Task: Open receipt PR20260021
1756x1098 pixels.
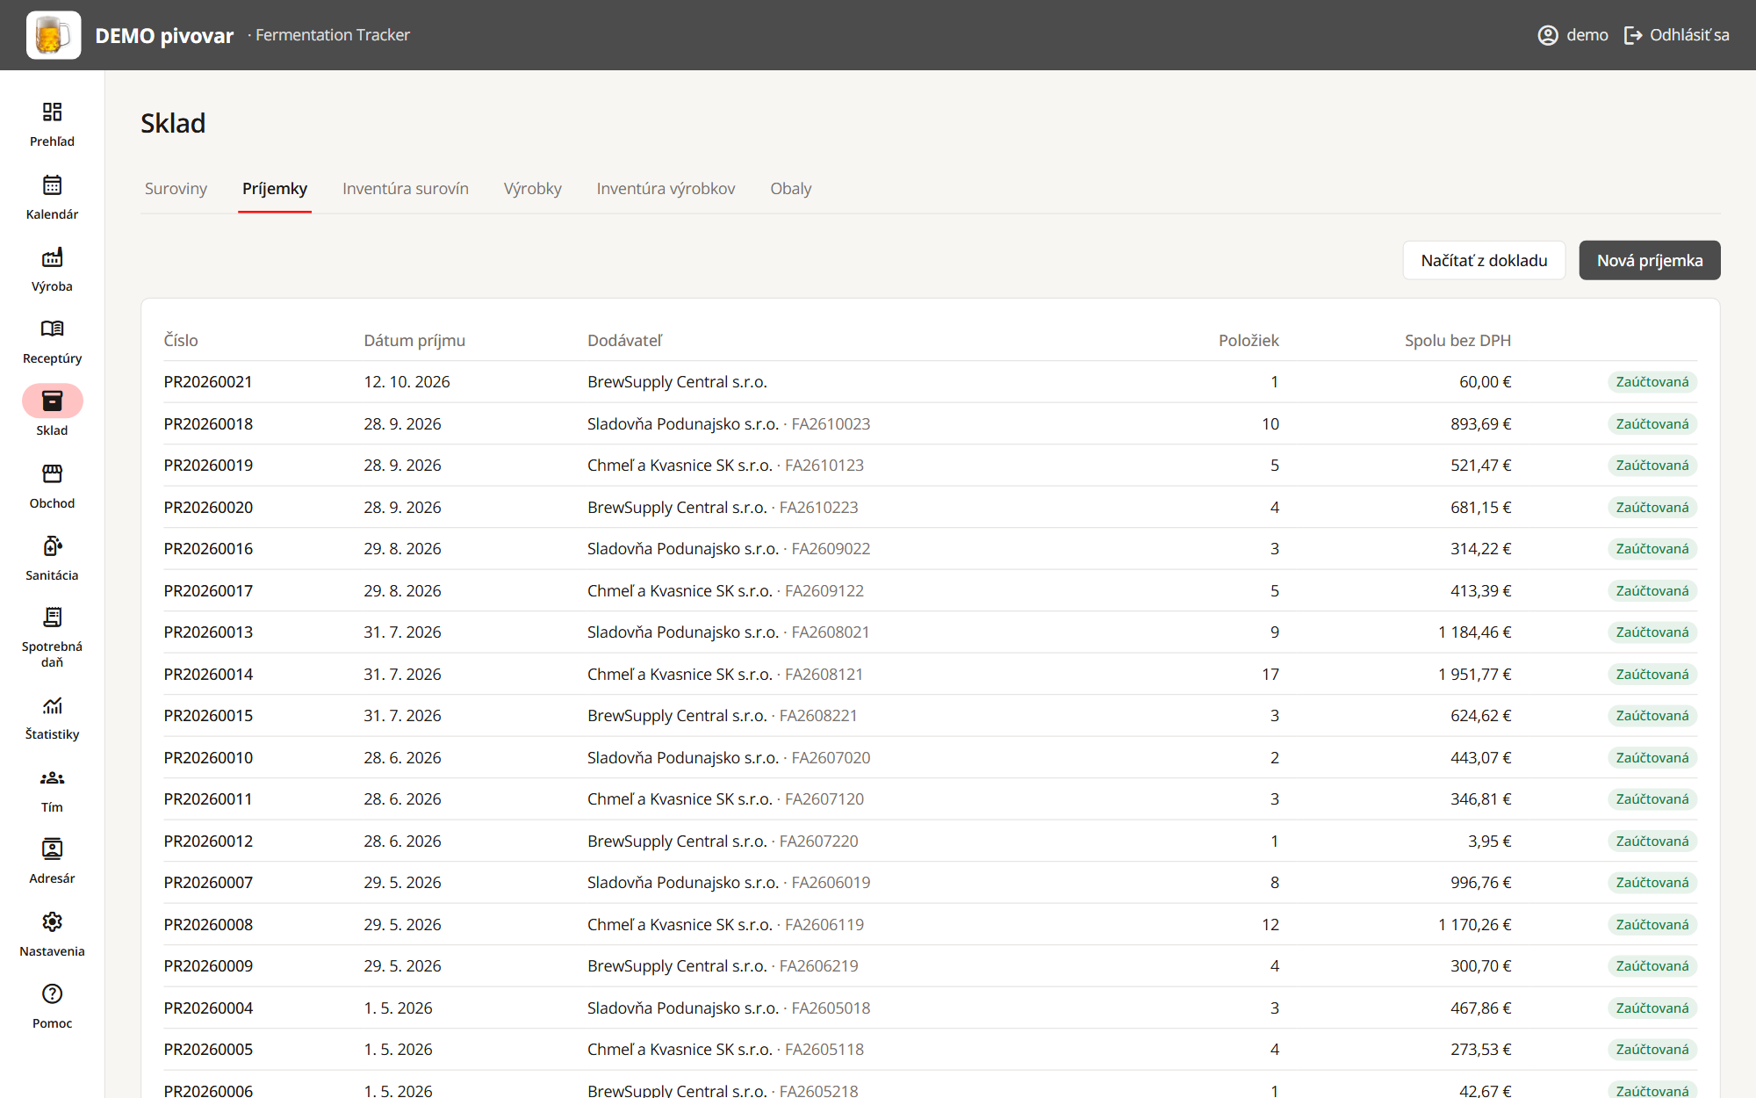Action: point(208,382)
